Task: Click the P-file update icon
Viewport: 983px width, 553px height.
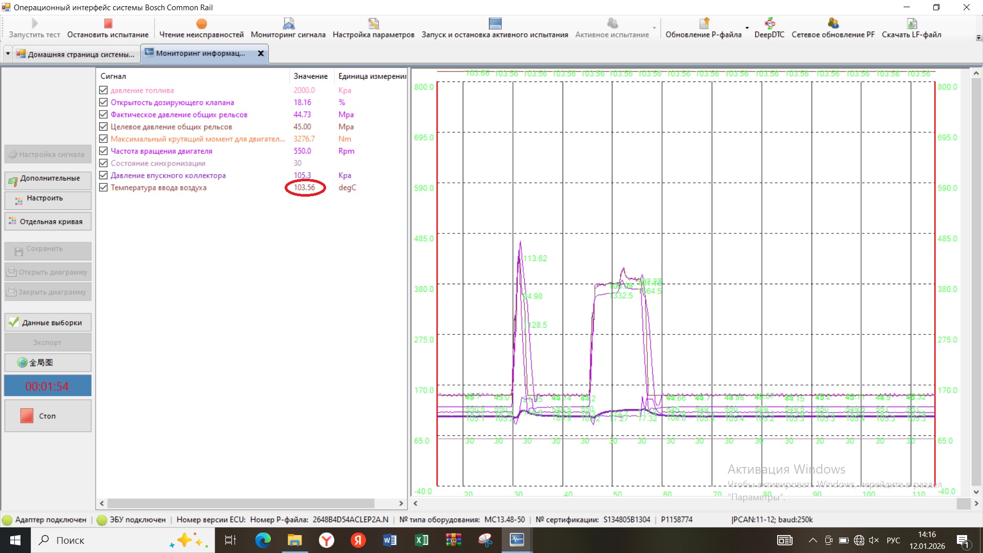Action: tap(704, 24)
